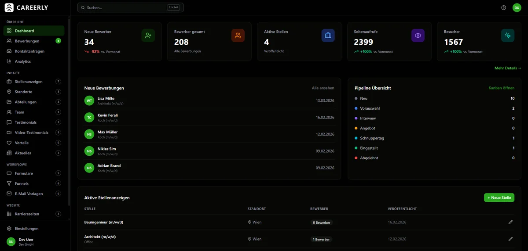Image resolution: width=528 pixels, height=251 pixels.
Task: Click the -92% trend value
Action: coord(95,51)
